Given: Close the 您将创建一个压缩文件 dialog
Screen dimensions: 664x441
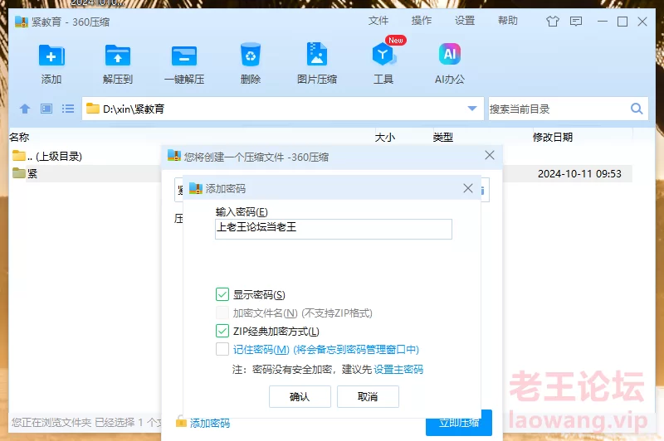Looking at the screenshot, I should point(490,155).
